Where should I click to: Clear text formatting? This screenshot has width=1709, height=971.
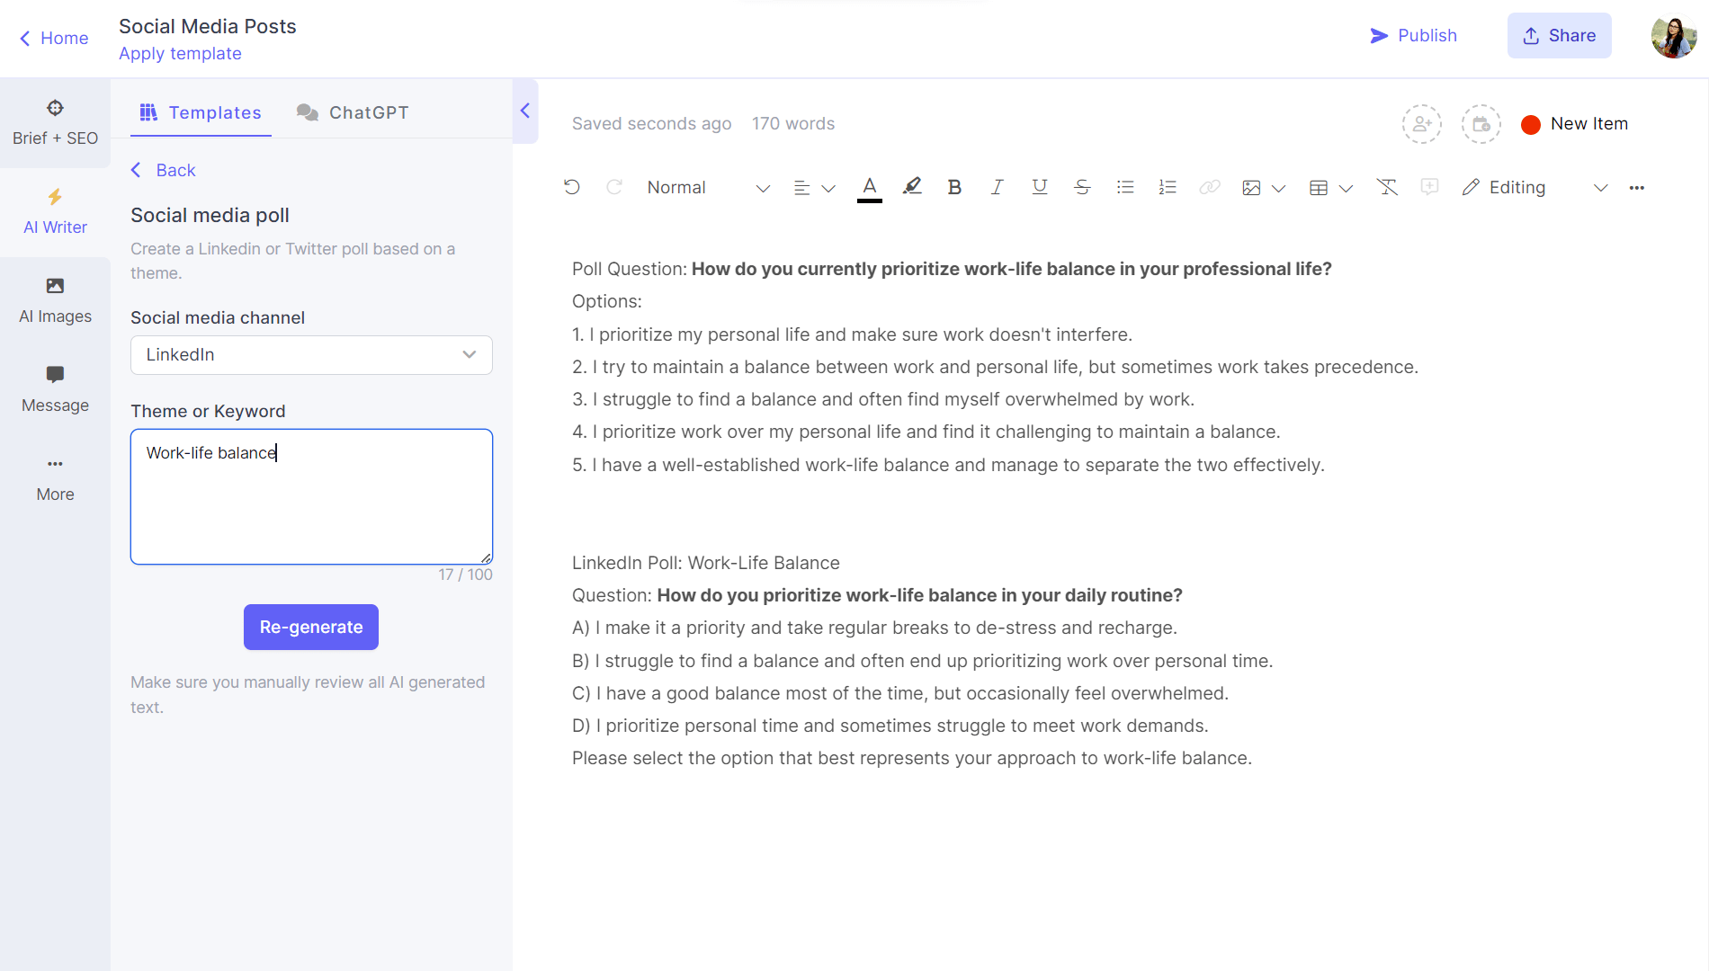1387,187
